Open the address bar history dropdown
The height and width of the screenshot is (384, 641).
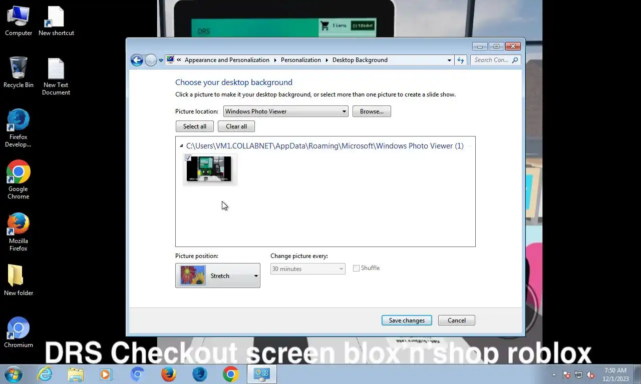(449, 60)
